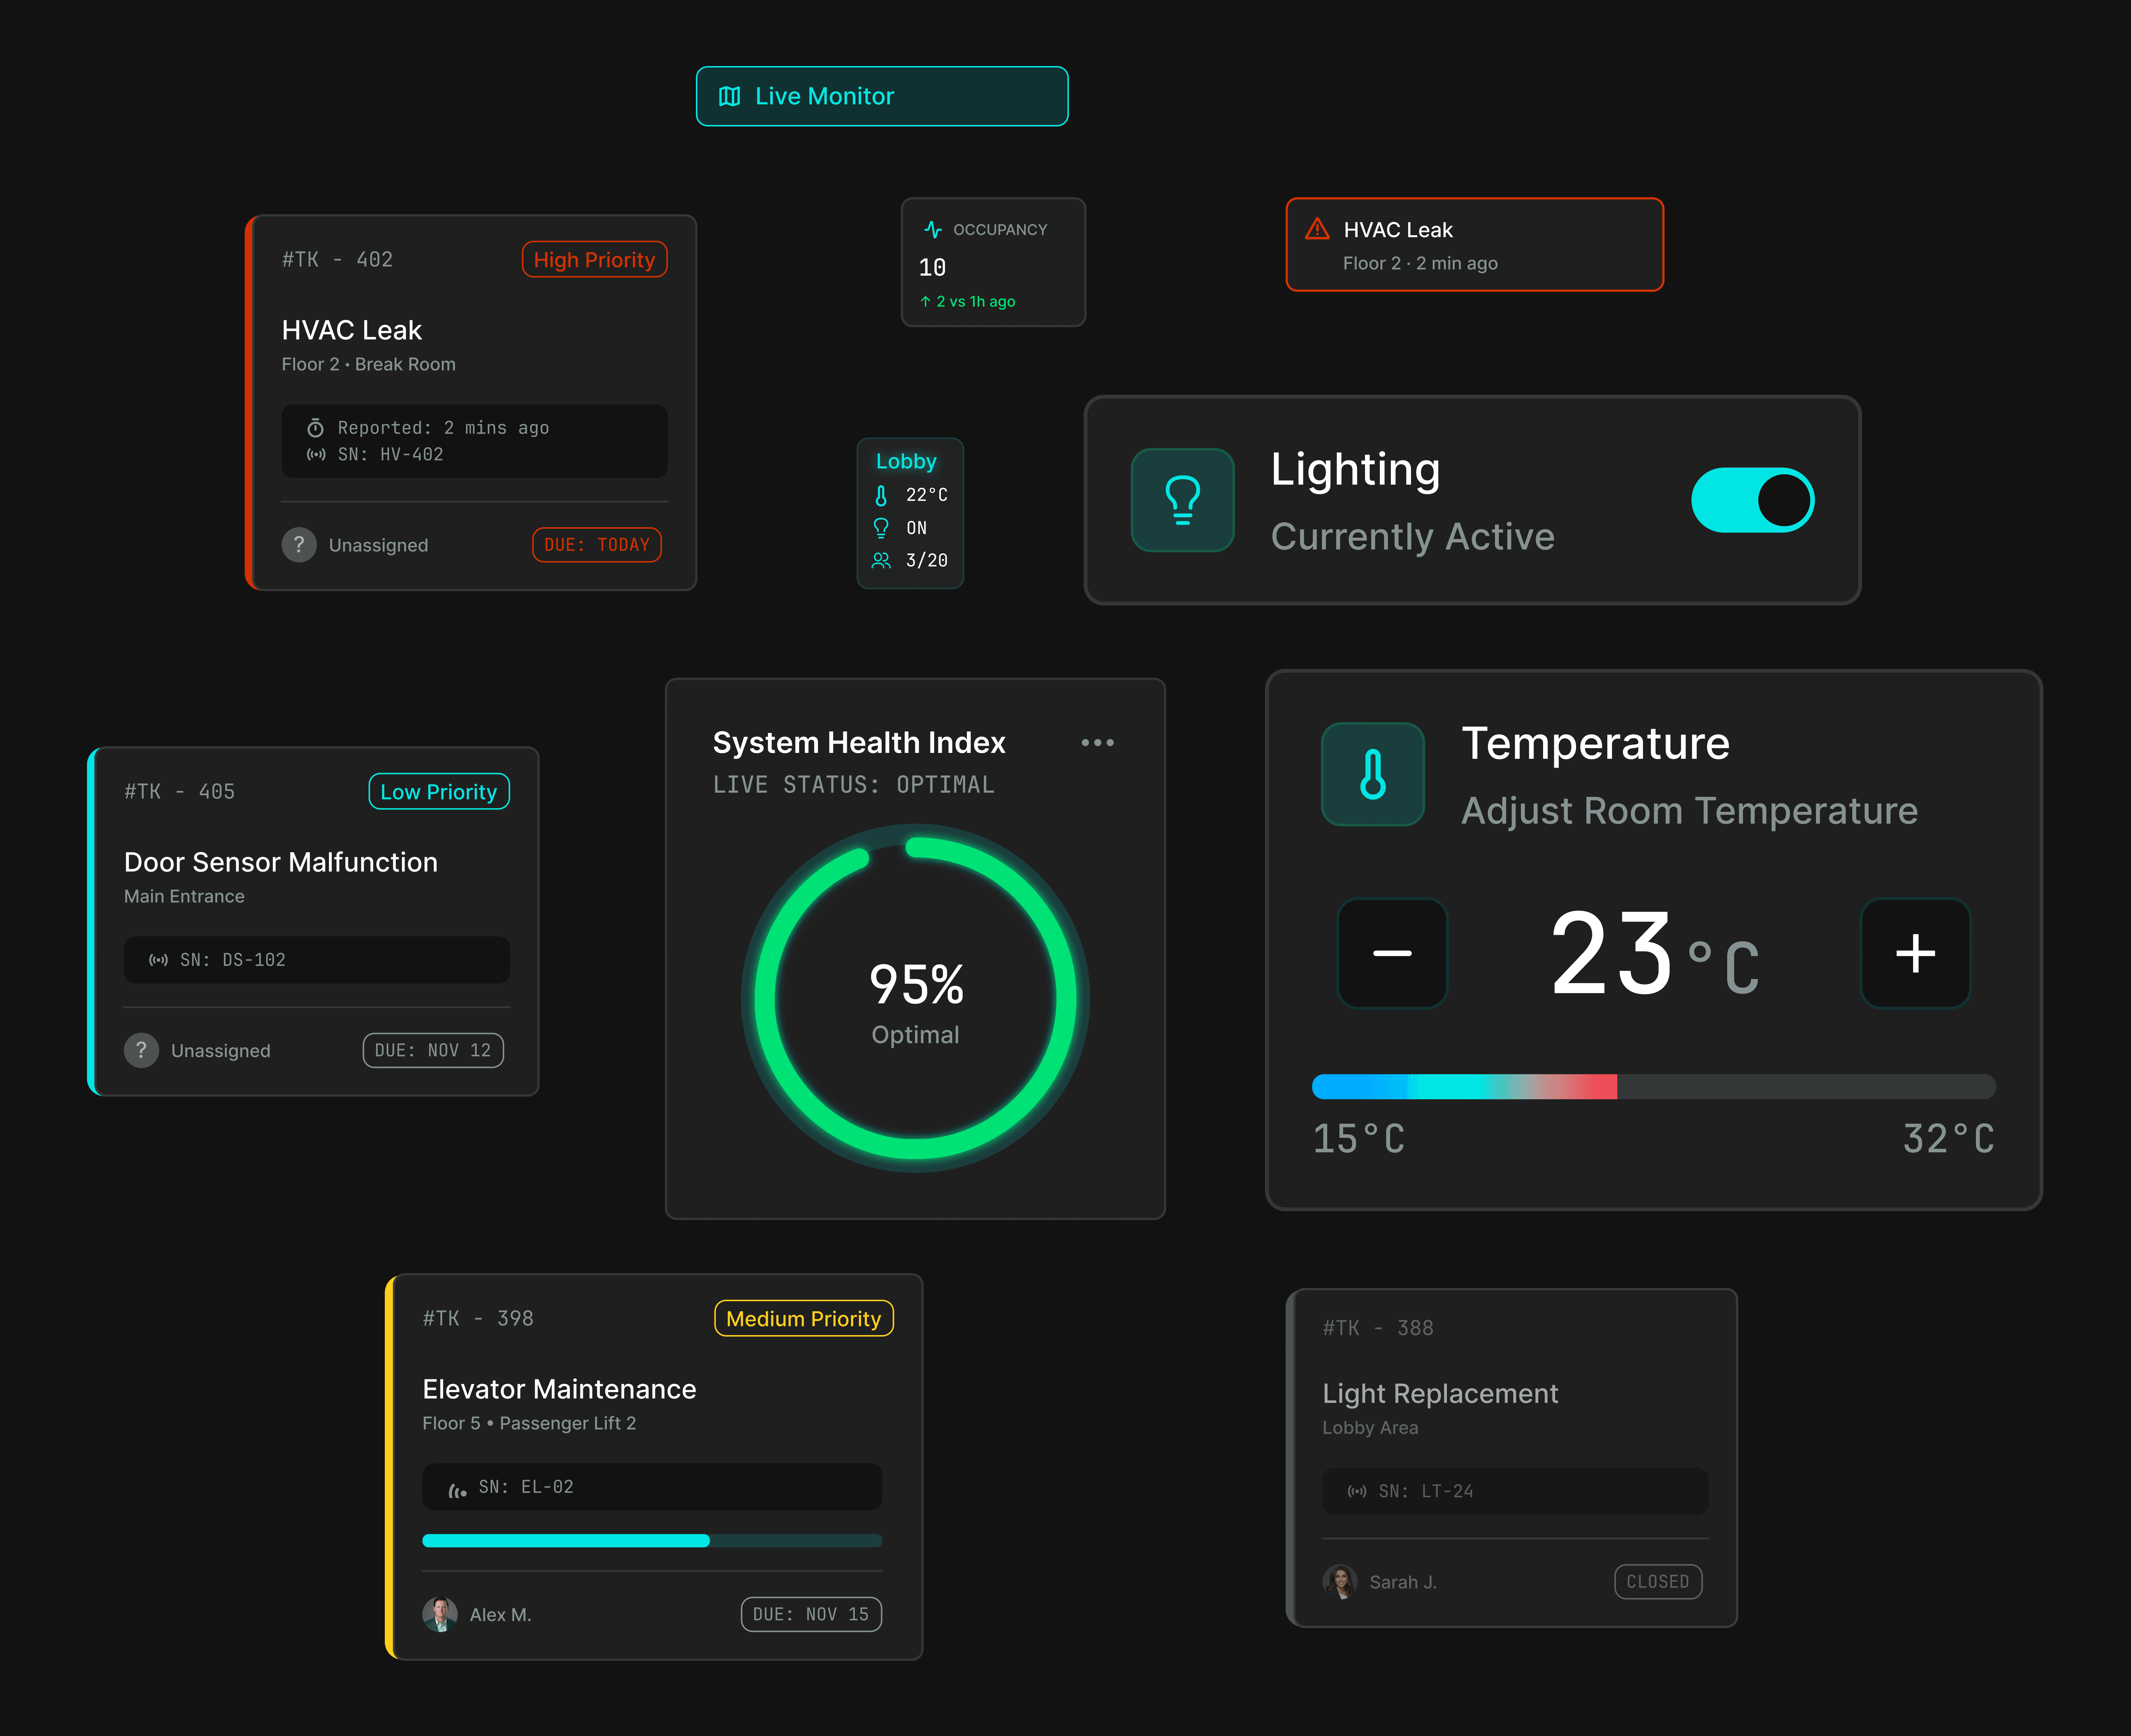Click the people icon in Lobby widget
This screenshot has height=1736, width=2131.
tap(881, 560)
